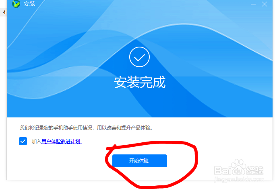
Task: Click the installer app logo in title bar
Action: (16, 4)
